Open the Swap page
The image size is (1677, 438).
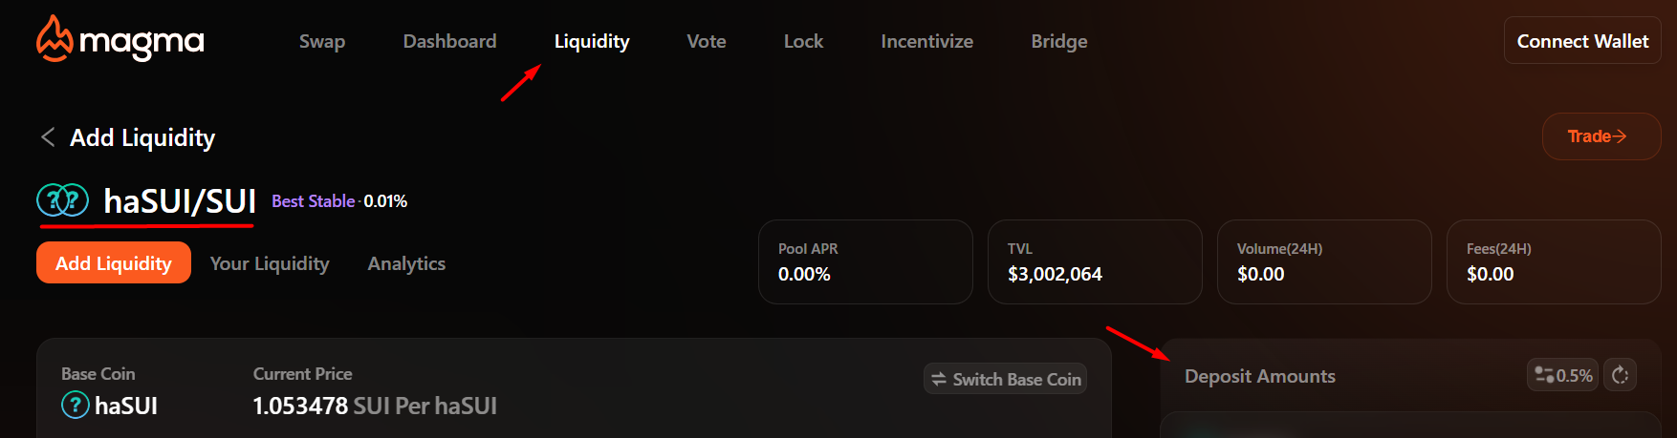pos(322,41)
